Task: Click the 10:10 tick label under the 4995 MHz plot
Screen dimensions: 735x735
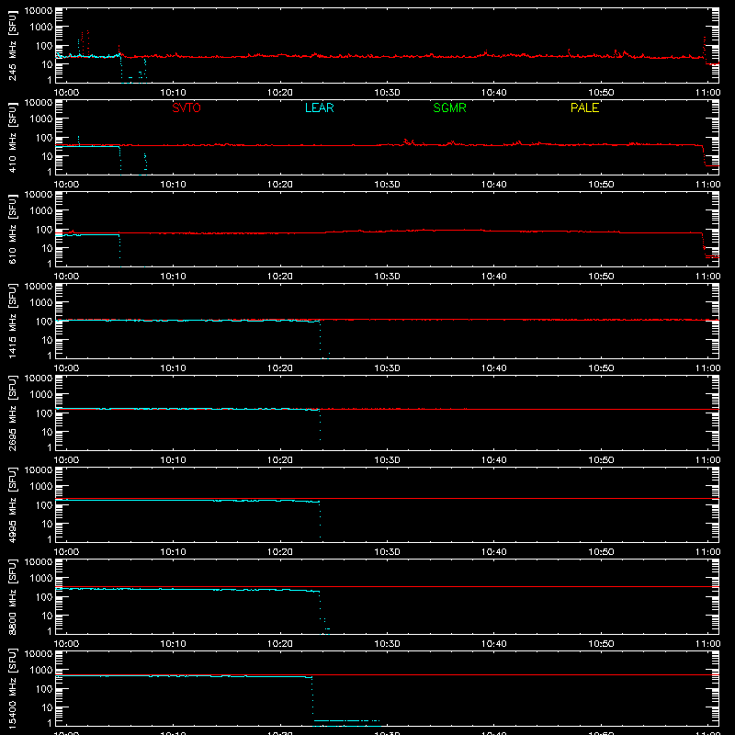Action: pos(173,552)
